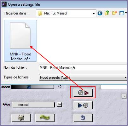
Task: Click the Nom du fichier input field
Action: pos(83,68)
